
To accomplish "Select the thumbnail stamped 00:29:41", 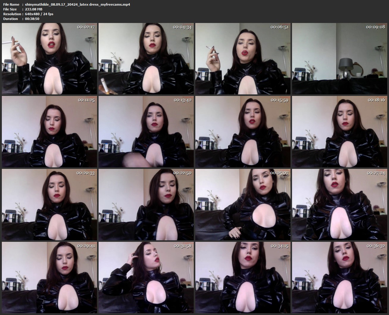I will tap(49, 277).
